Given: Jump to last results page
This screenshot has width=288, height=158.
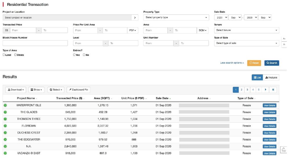Looking at the screenshot, I should [273, 90].
